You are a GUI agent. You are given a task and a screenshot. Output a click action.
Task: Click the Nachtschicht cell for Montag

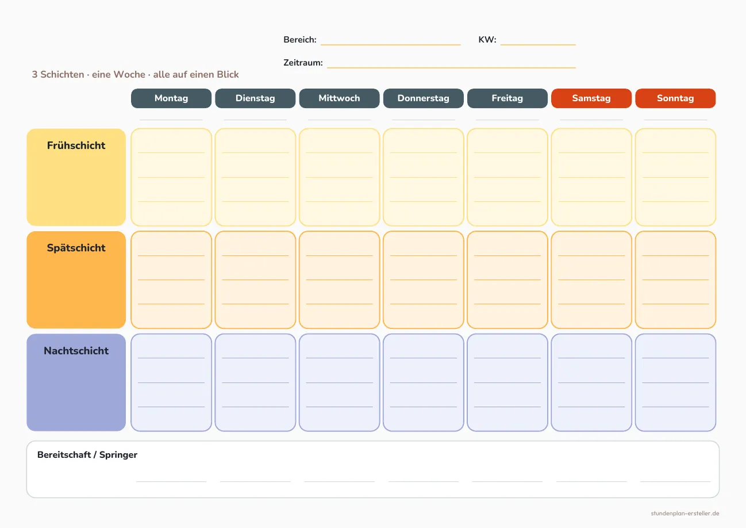coord(171,382)
